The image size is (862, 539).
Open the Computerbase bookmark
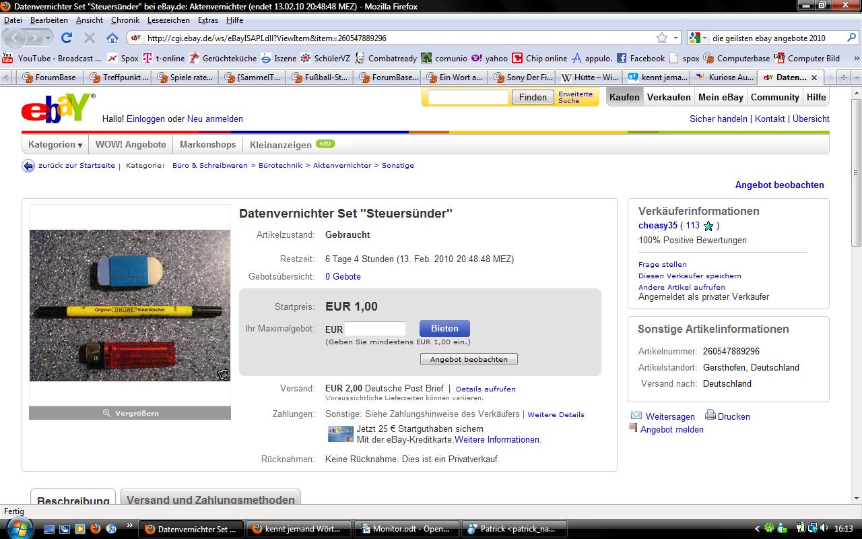[737, 58]
